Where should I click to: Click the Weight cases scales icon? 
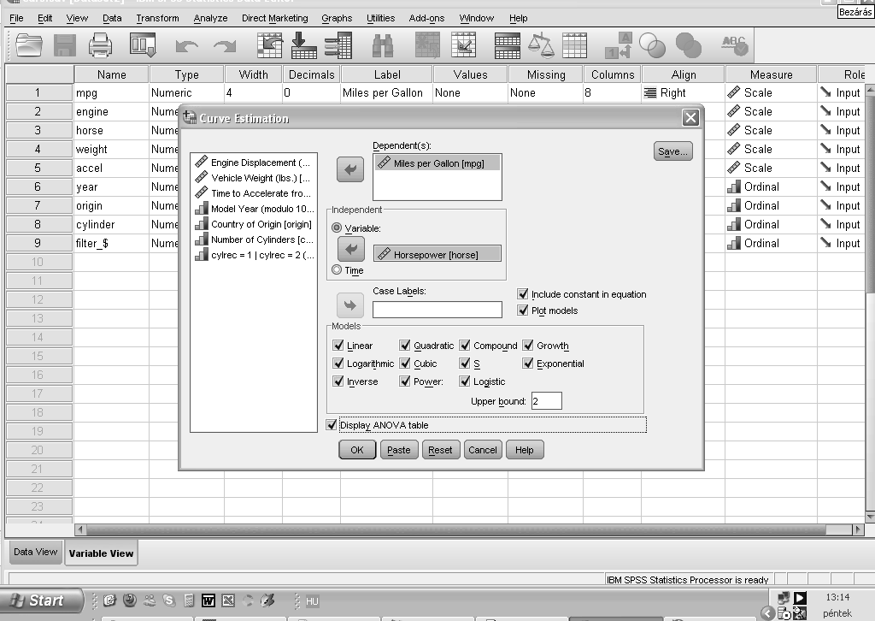point(541,46)
